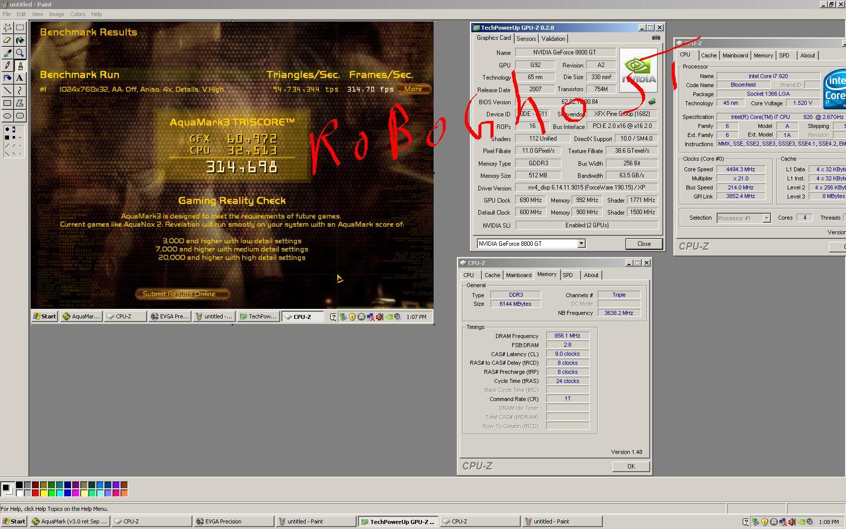Click the NVIDIA logo in GPU-Z
The image size is (846, 529).
click(639, 70)
